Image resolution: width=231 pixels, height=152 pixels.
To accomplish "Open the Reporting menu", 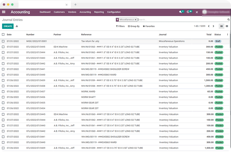I will 99,12.
